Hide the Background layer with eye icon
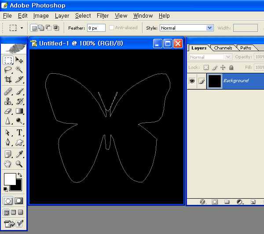 192,81
